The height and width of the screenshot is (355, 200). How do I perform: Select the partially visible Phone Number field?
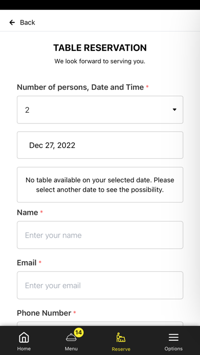click(x=100, y=324)
